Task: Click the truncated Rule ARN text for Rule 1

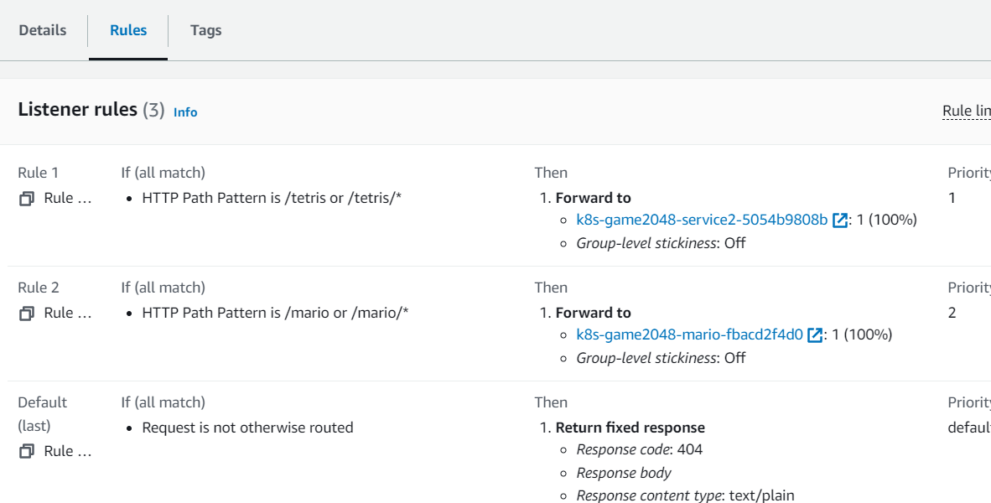Action: pos(68,199)
